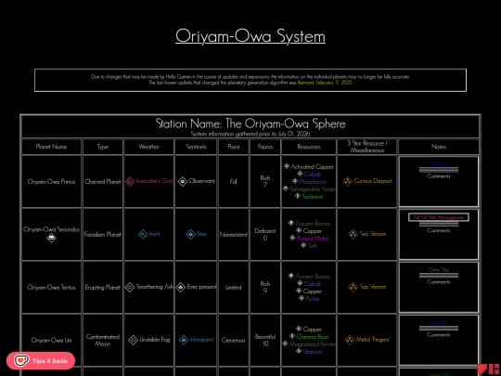Click the Notes column header

(x=439, y=147)
